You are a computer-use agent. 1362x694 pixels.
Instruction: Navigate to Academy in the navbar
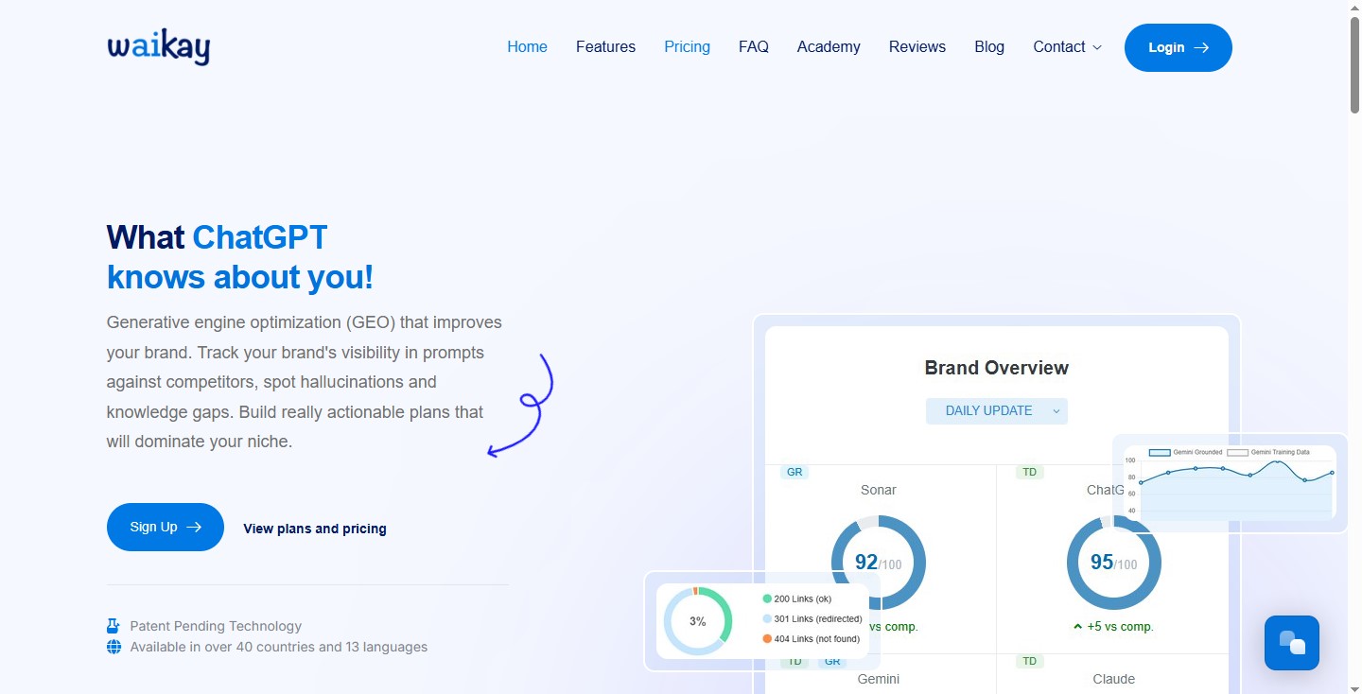[x=829, y=47]
